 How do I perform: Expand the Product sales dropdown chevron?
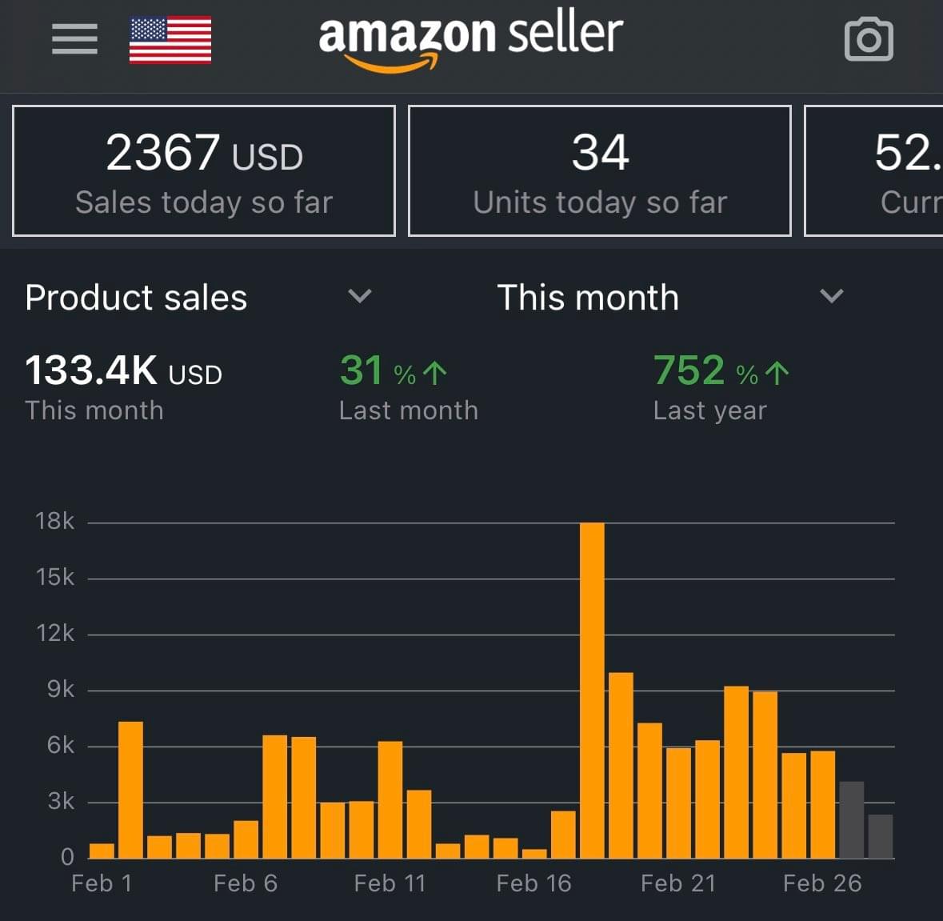pyautogui.click(x=360, y=297)
